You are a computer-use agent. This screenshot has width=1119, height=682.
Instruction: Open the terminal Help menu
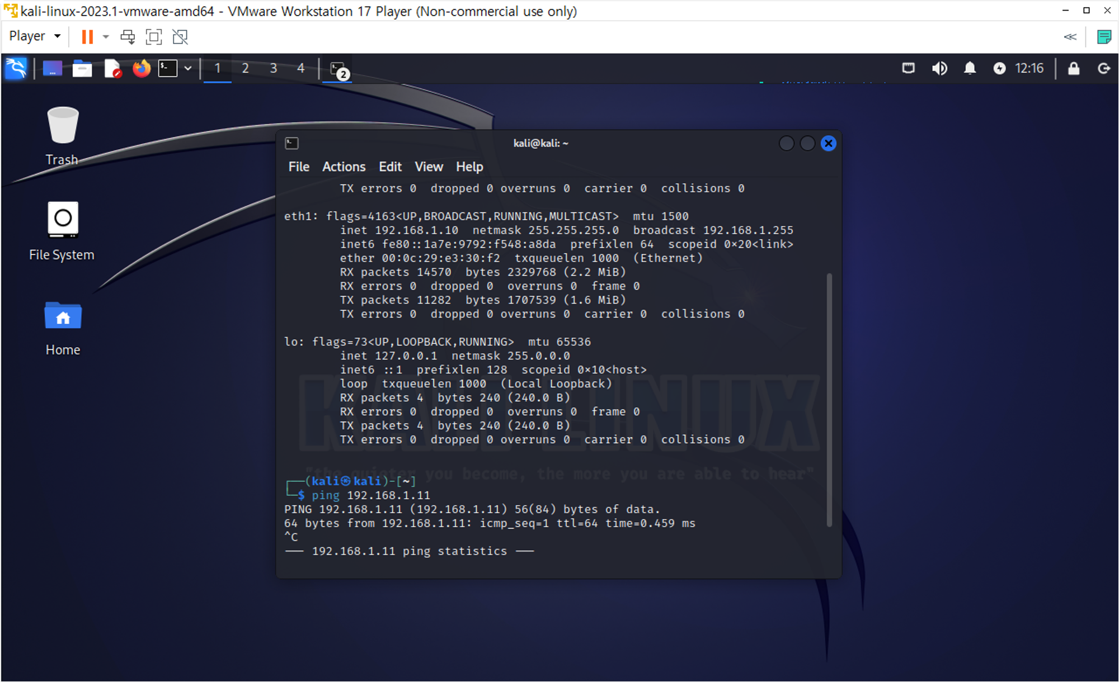click(x=469, y=167)
